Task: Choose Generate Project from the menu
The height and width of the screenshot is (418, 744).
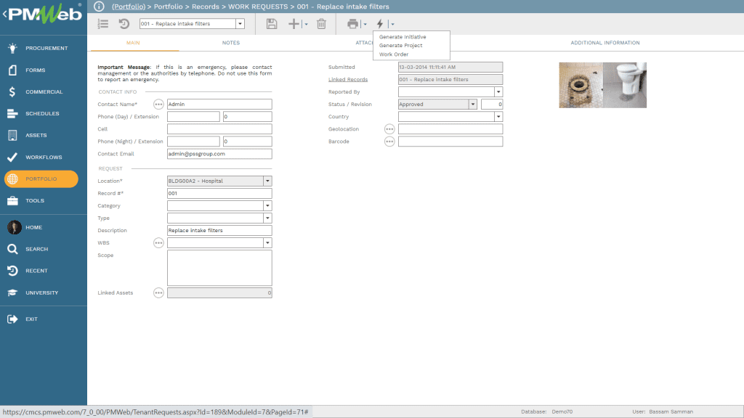Action: 400,46
